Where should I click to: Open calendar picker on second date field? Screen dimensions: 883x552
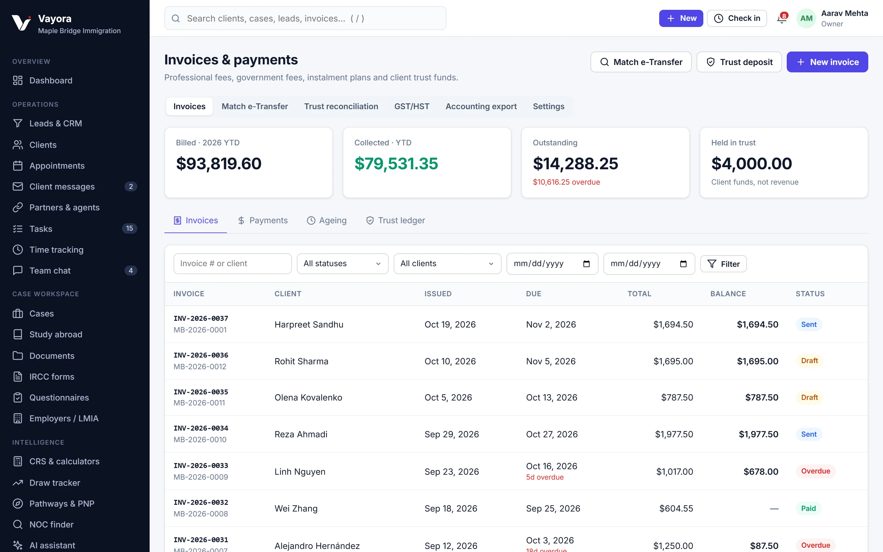tap(683, 264)
